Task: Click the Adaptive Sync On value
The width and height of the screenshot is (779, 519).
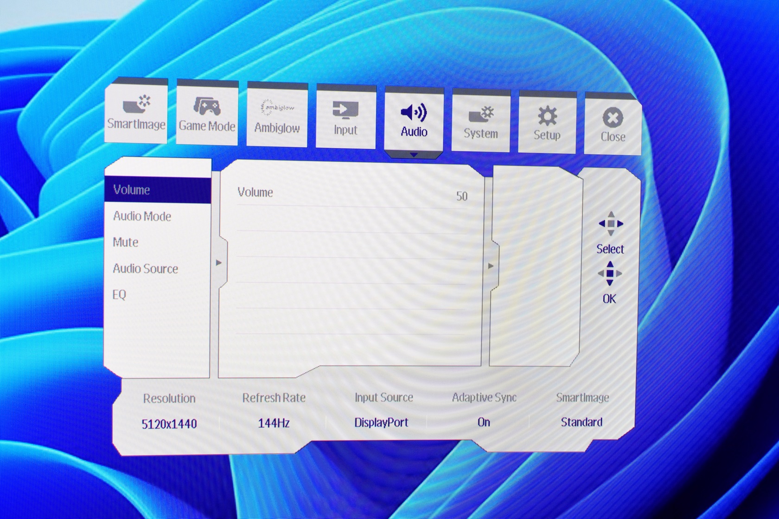Action: click(484, 422)
